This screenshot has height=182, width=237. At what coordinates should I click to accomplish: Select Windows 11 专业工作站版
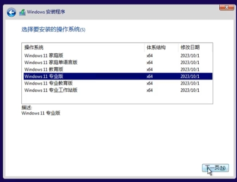(x=118, y=90)
